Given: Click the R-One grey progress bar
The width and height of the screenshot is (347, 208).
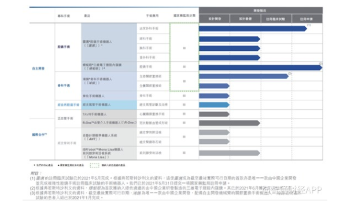Looking at the screenshot, I should tap(229, 123).
